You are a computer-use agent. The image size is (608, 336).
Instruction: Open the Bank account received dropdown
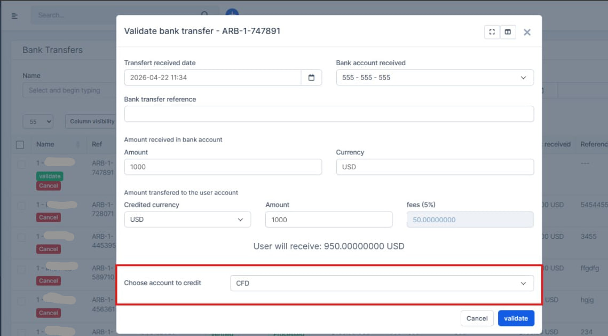point(435,77)
